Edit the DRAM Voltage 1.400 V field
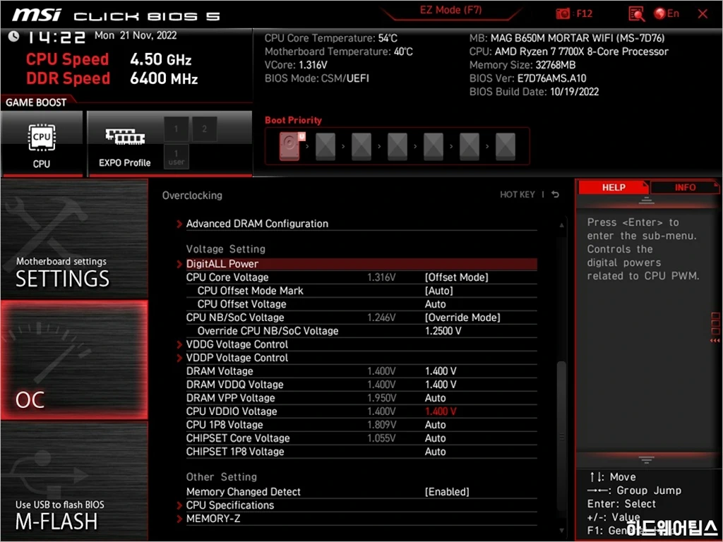723x542 pixels. [x=441, y=371]
